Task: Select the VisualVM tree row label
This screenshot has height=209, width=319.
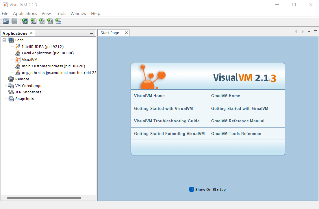Action: (x=30, y=60)
